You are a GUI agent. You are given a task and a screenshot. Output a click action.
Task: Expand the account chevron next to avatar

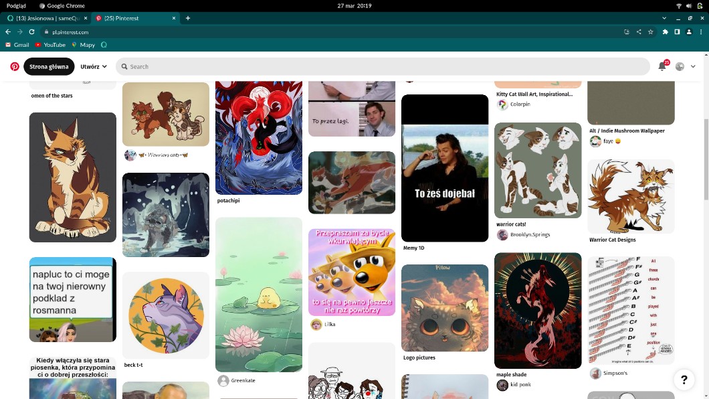(x=693, y=66)
